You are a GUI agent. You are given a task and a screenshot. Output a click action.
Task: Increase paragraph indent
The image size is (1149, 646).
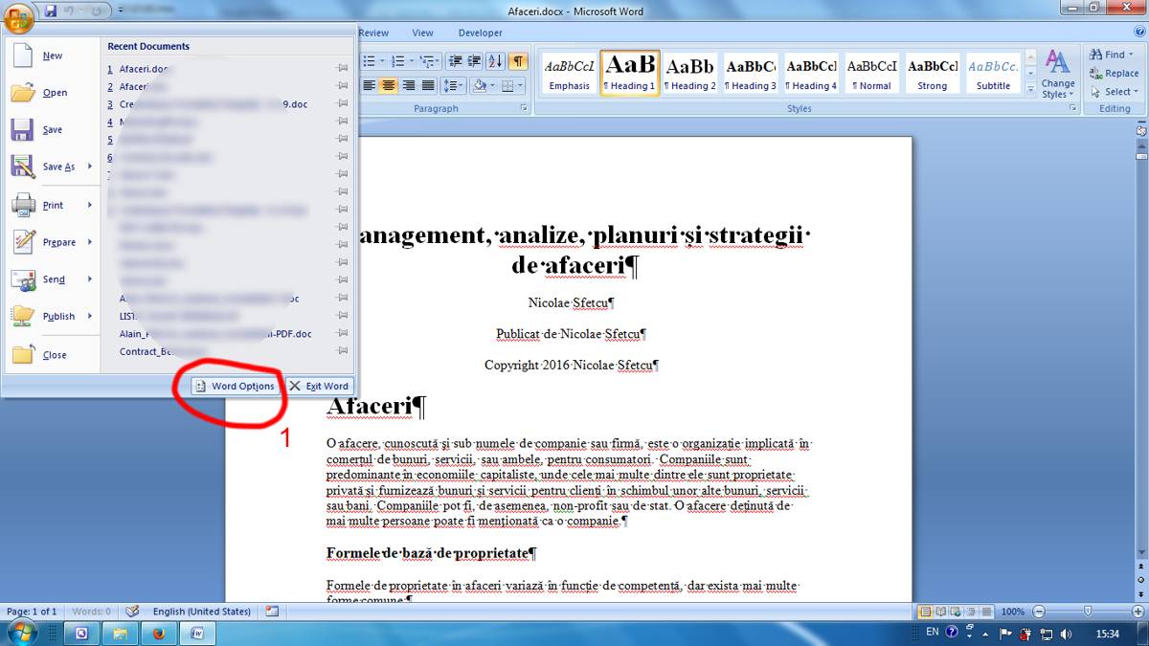[x=474, y=61]
